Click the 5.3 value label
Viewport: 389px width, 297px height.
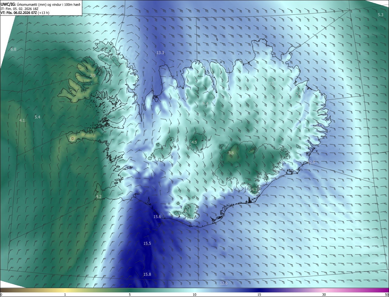click(x=380, y=15)
